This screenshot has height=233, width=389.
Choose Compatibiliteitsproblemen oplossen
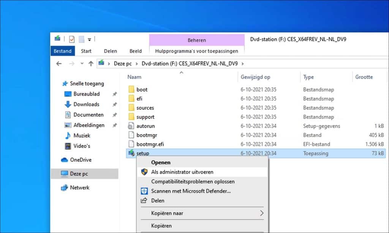[x=202, y=182]
